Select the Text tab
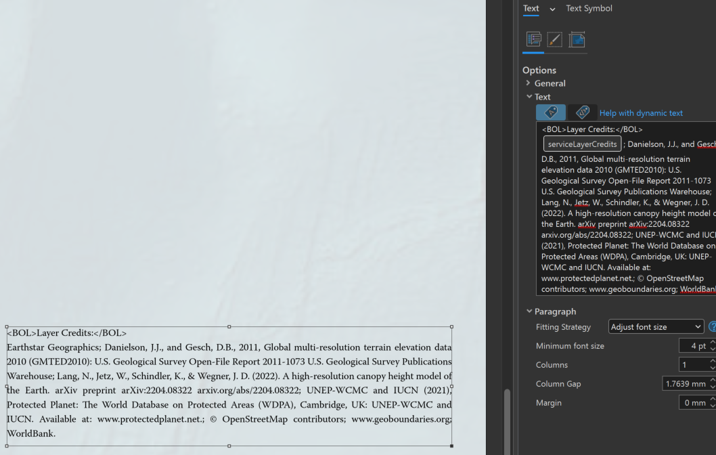 531,8
